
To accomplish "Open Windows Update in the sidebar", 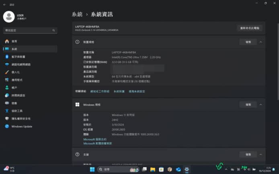I will tap(21, 126).
